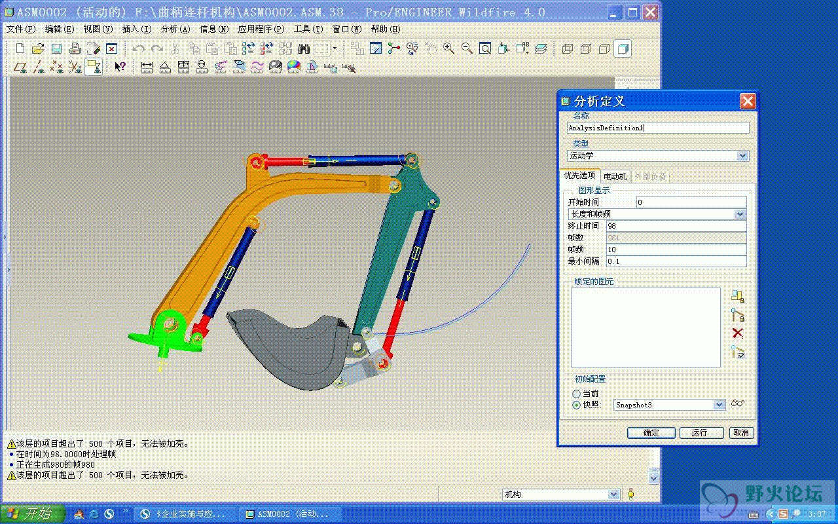Expand the 类型 dropdown showing 运动学

pos(658,156)
